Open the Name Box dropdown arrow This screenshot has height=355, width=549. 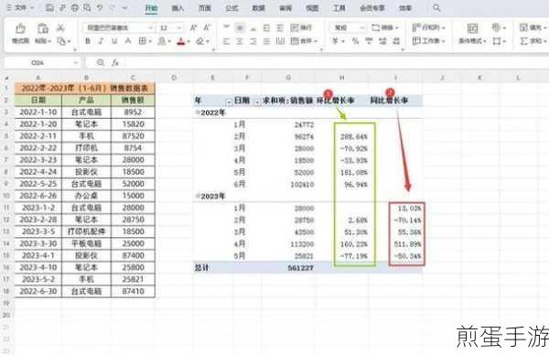coord(76,62)
